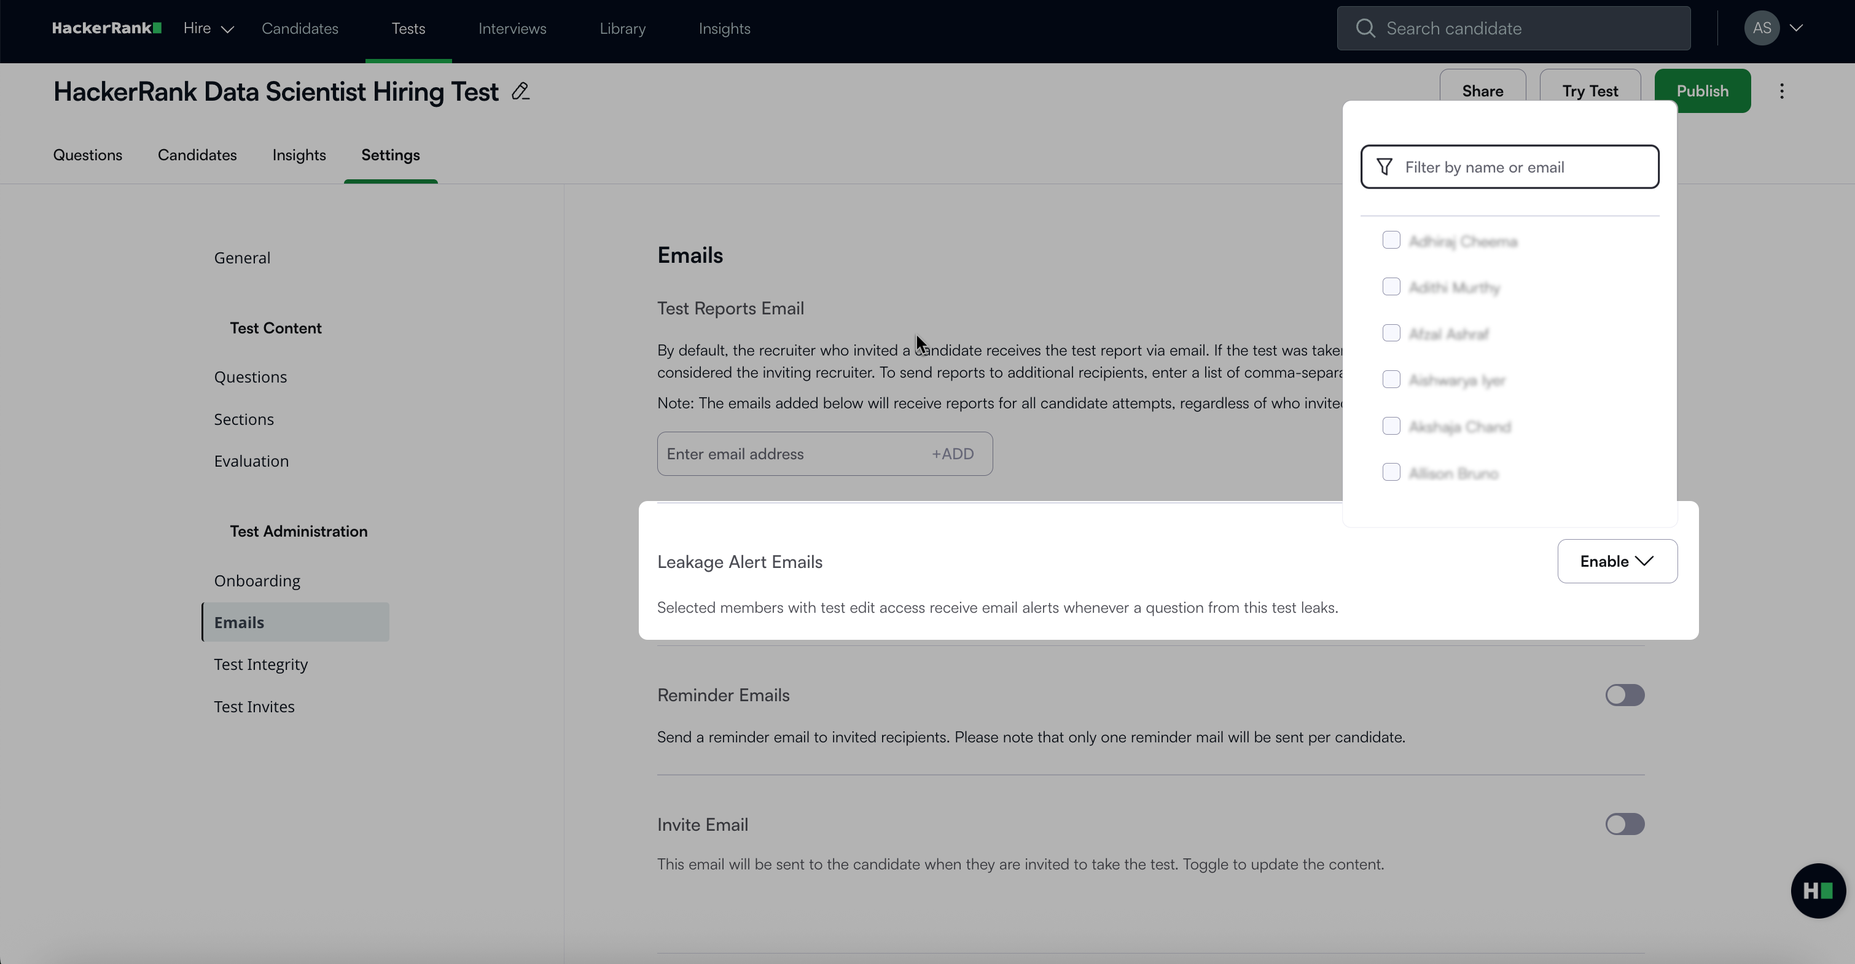Toggle the Reminder Emails switch
The height and width of the screenshot is (964, 1855).
point(1625,694)
